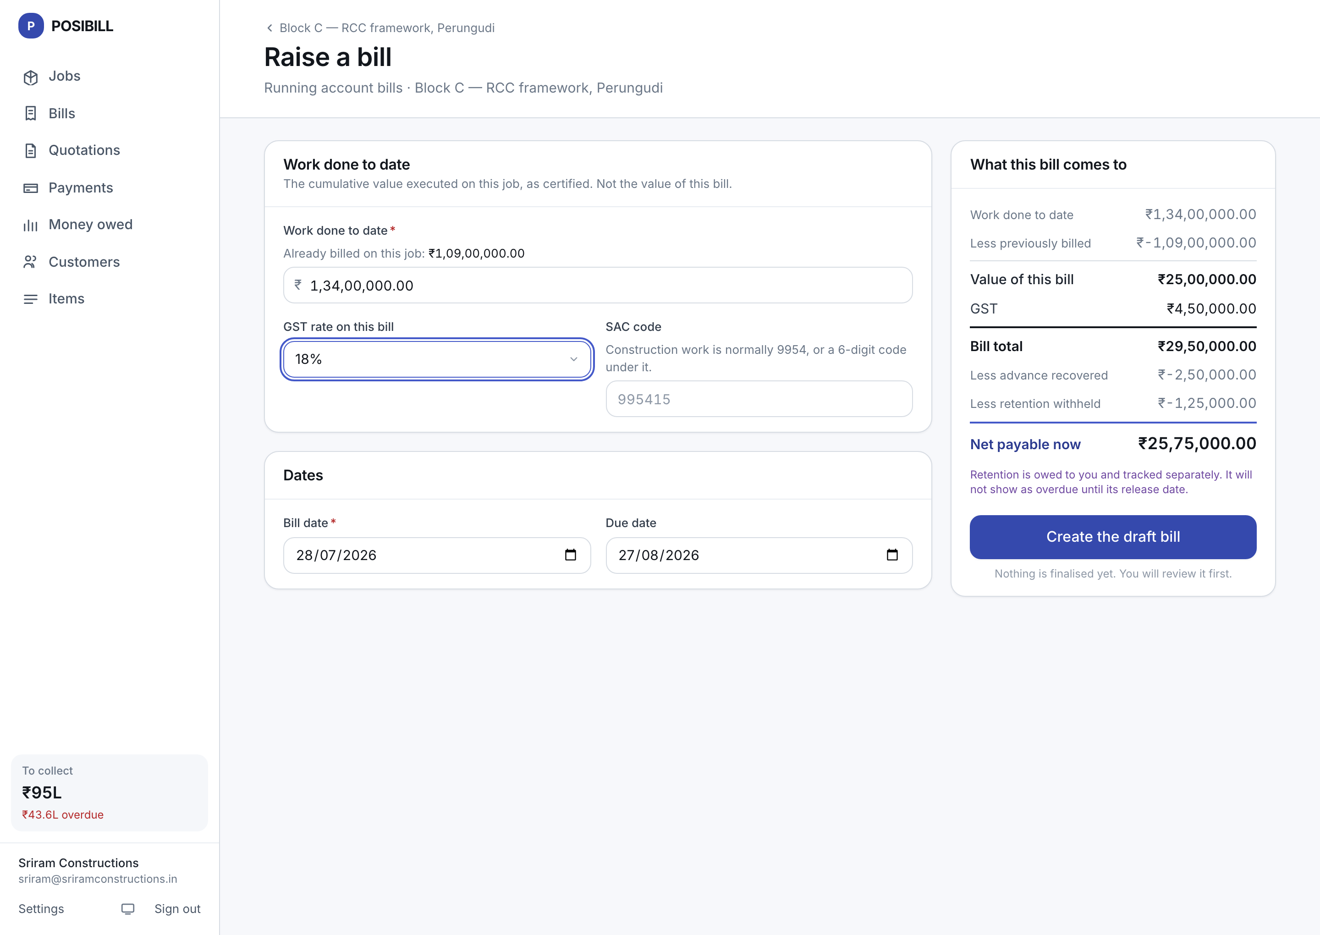Click the summary Work done ₹1,34,00,000.00 value
The width and height of the screenshot is (1320, 935).
point(1200,214)
